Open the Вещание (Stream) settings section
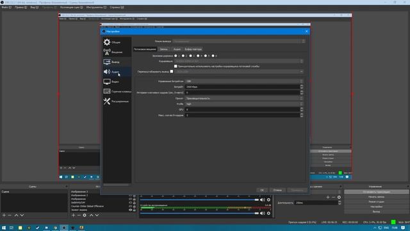The image size is (410, 231). point(117,52)
